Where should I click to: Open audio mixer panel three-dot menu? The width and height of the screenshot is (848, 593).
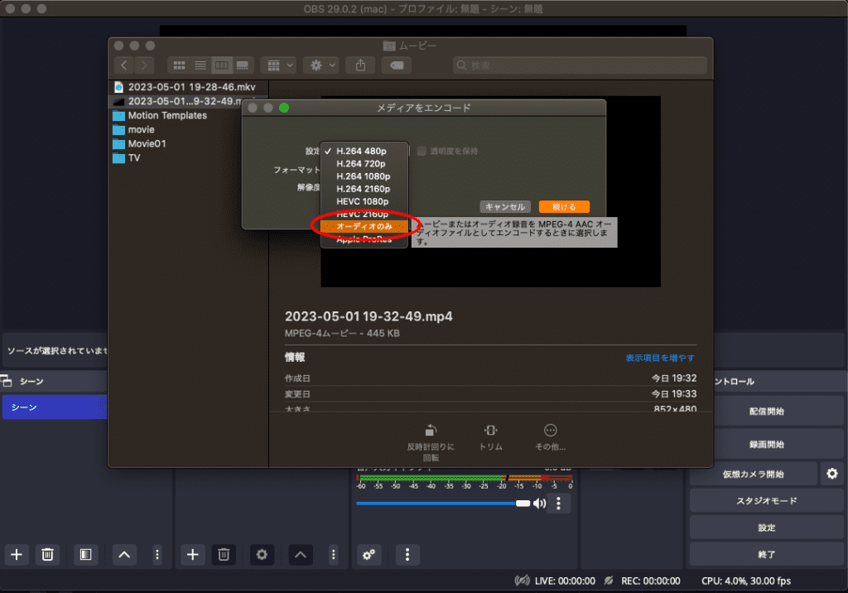click(x=407, y=555)
